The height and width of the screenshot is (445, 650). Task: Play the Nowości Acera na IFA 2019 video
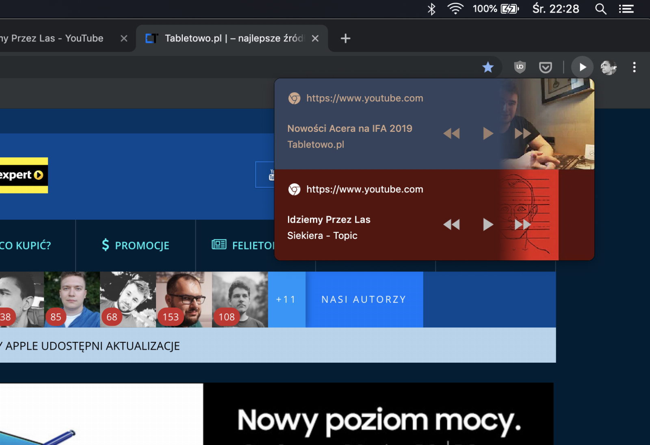(488, 133)
